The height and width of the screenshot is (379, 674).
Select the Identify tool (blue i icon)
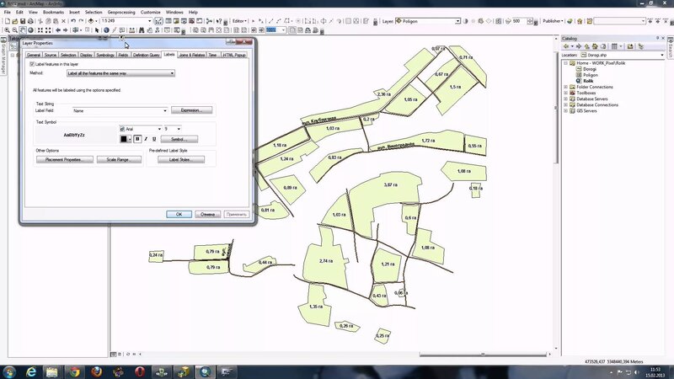click(106, 30)
